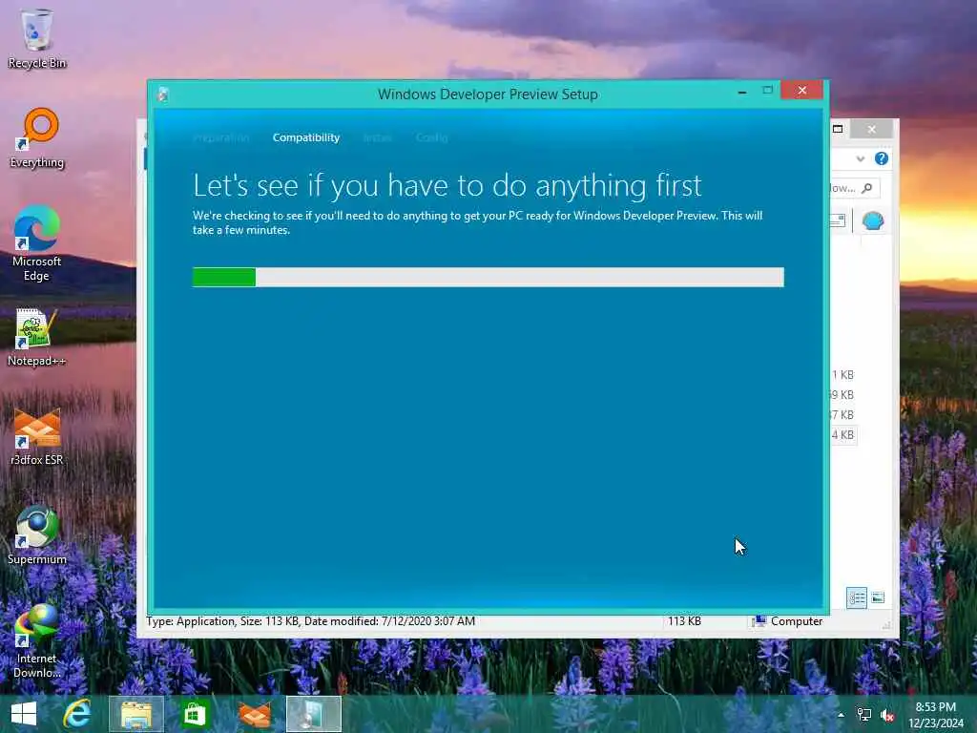This screenshot has width=977, height=733.
Task: Open the network tray icon
Action: (x=864, y=715)
